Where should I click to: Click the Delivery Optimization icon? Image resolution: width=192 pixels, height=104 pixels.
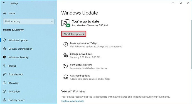4,49
